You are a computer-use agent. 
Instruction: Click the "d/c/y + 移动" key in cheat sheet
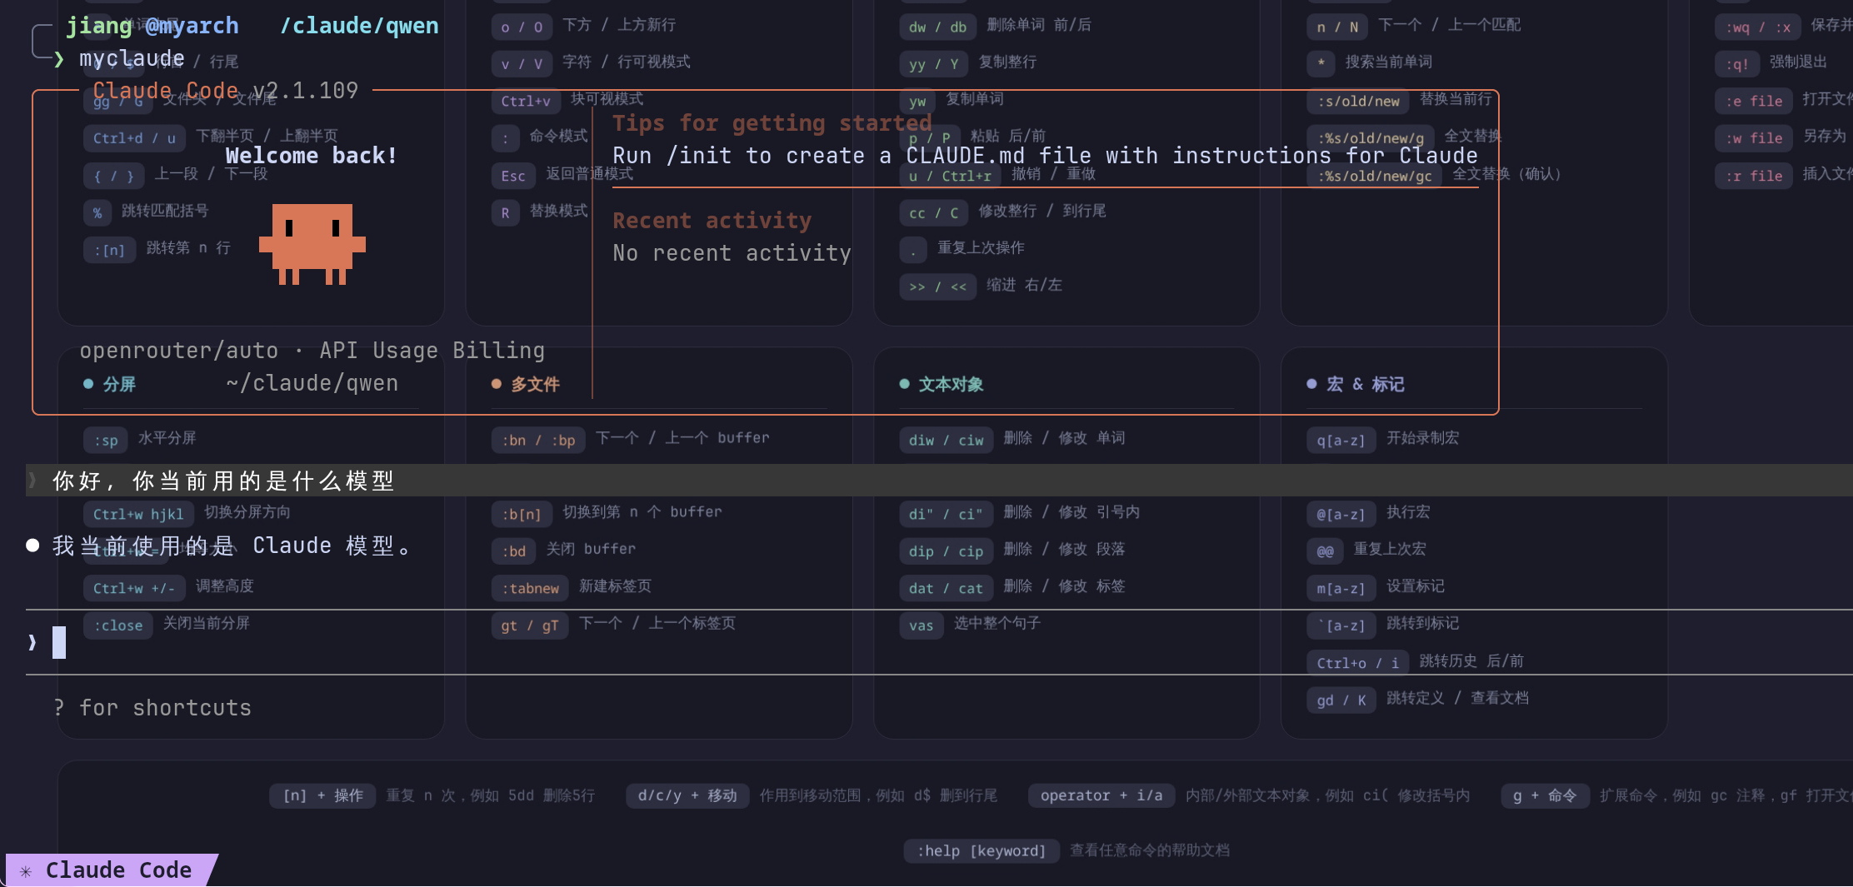[687, 795]
